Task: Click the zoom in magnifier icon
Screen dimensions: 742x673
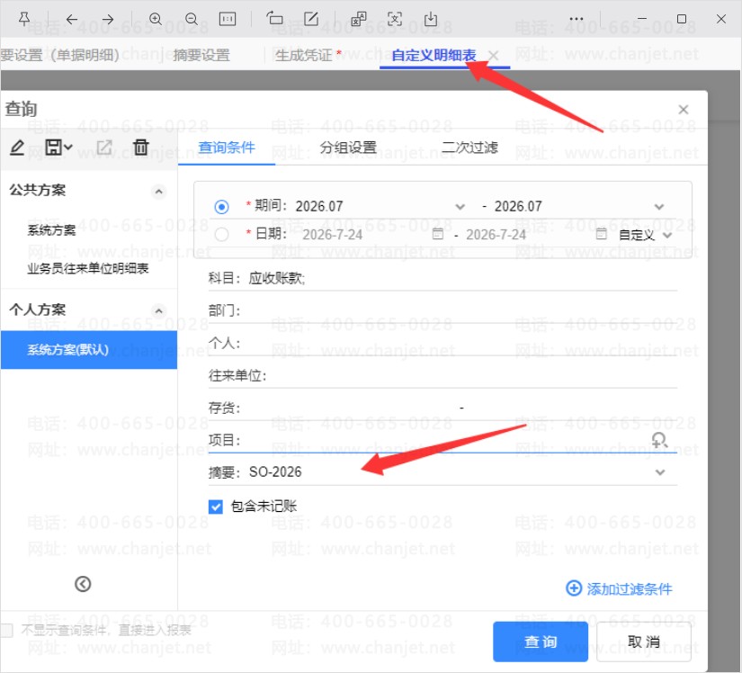Action: (156, 19)
